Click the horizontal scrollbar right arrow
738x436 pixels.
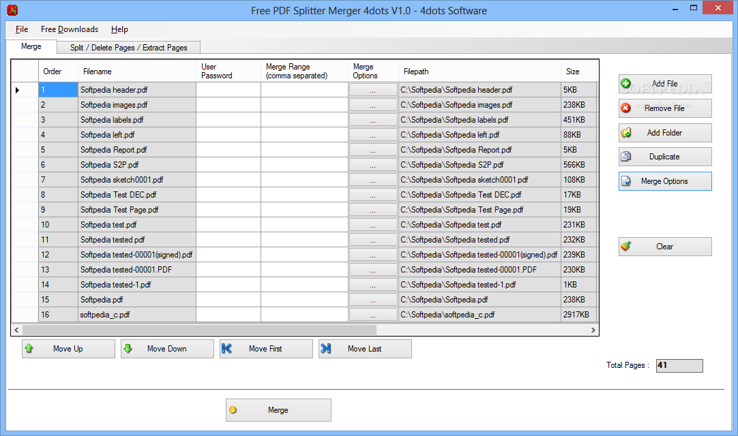point(593,330)
